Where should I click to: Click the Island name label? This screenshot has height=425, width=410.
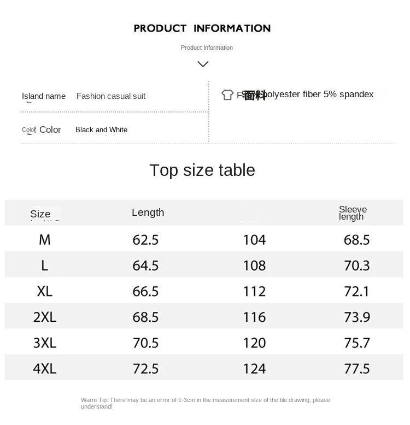pyautogui.click(x=44, y=96)
